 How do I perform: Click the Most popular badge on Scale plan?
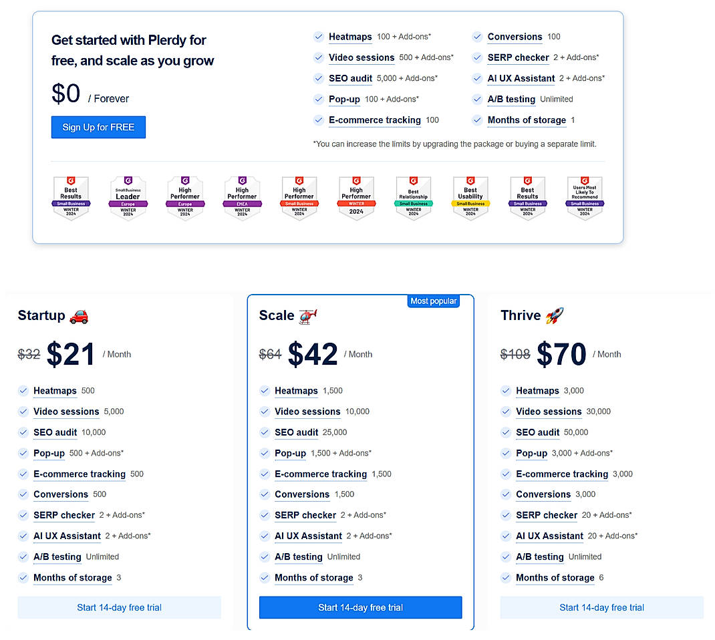click(x=433, y=301)
